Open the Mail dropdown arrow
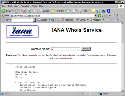 click(x=76, y=11)
